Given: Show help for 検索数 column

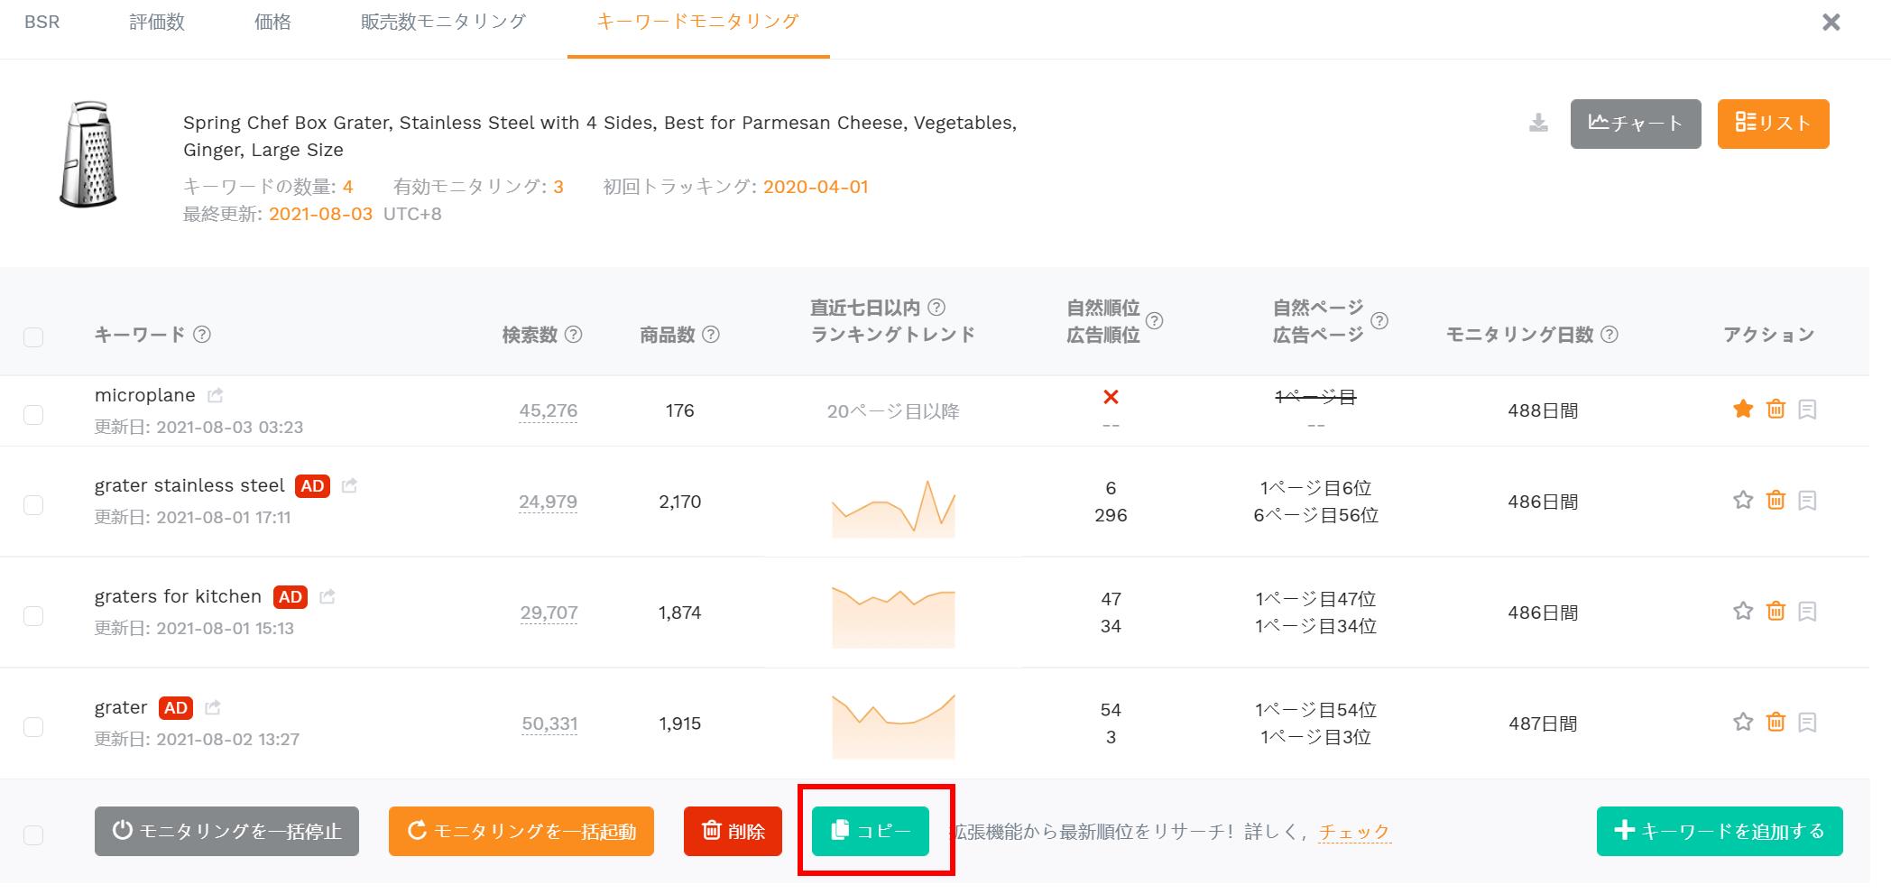Looking at the screenshot, I should click(x=573, y=335).
